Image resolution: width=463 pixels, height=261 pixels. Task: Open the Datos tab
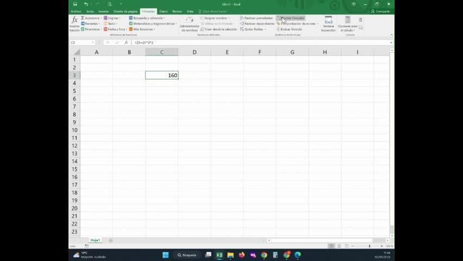[163, 11]
